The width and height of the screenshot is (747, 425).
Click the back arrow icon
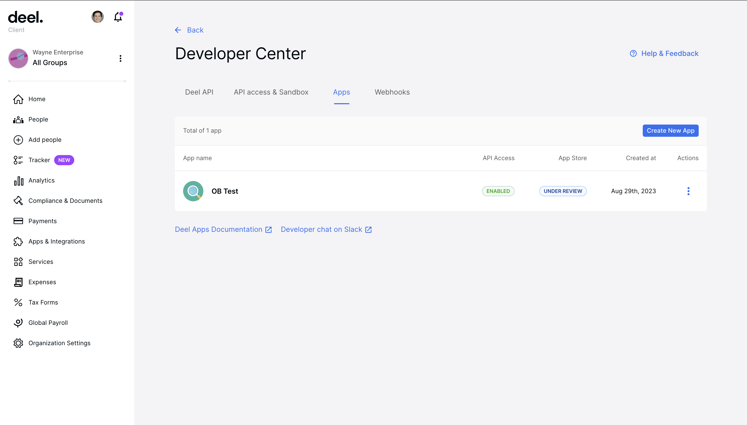click(178, 30)
